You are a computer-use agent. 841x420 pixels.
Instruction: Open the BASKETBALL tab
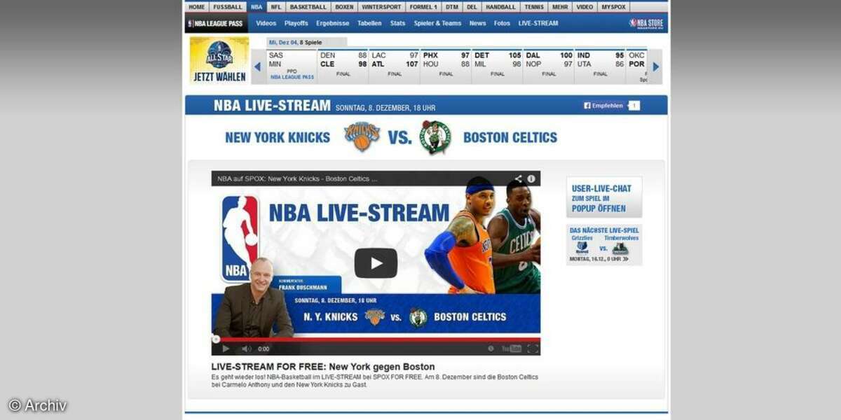click(x=308, y=7)
